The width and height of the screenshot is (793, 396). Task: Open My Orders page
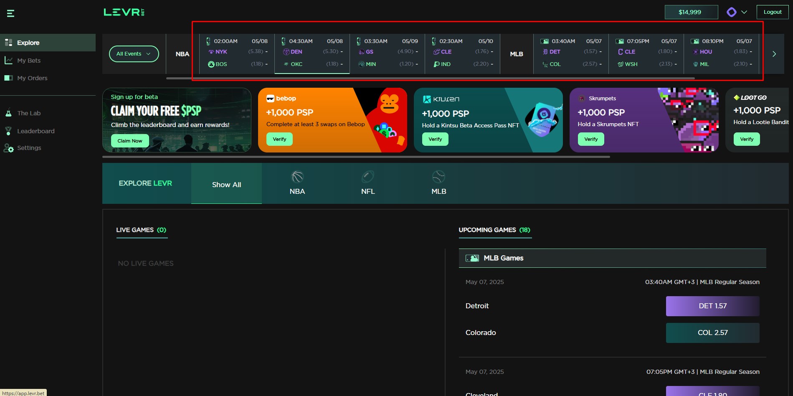[32, 78]
